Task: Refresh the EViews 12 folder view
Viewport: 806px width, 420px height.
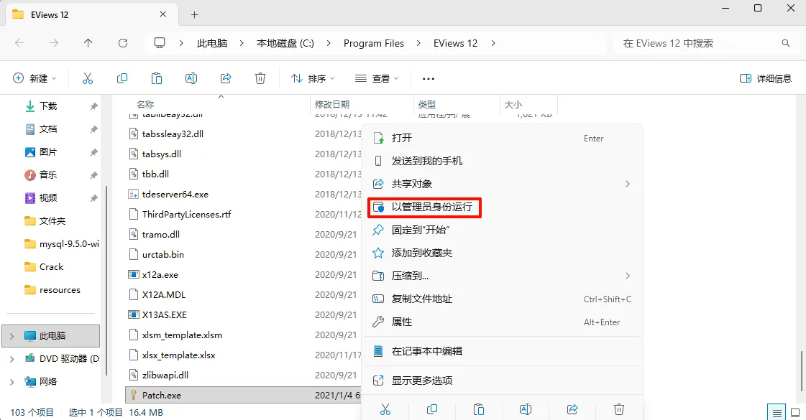Action: pos(123,43)
